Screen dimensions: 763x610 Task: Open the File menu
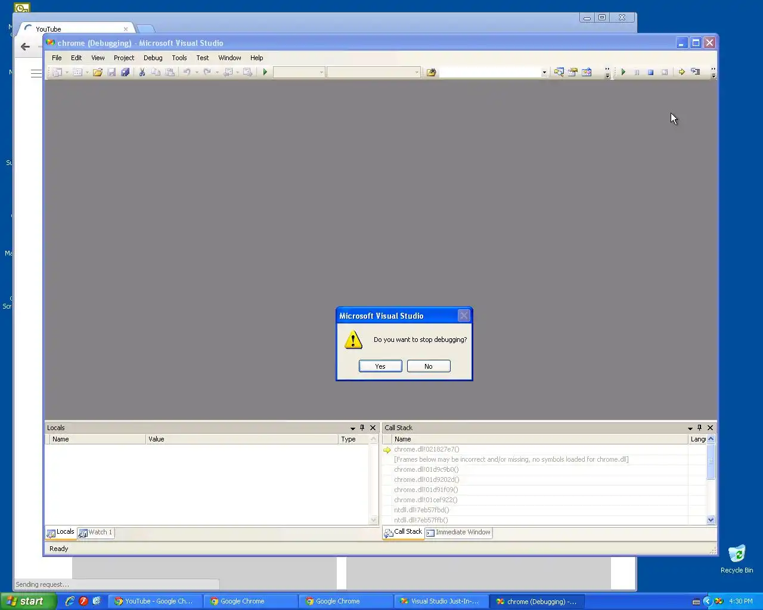(57, 58)
